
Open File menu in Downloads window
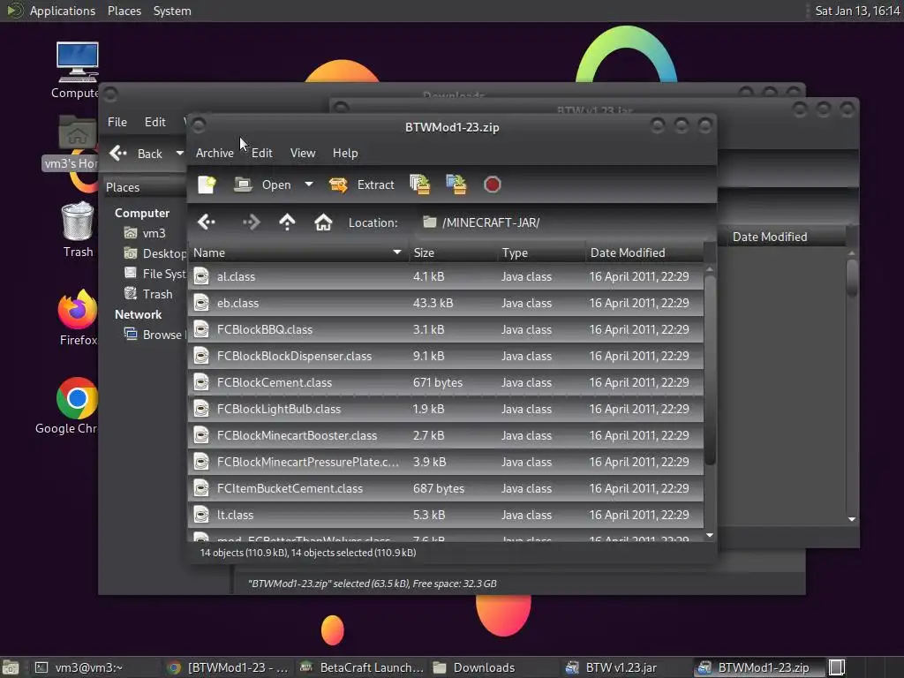(x=117, y=122)
